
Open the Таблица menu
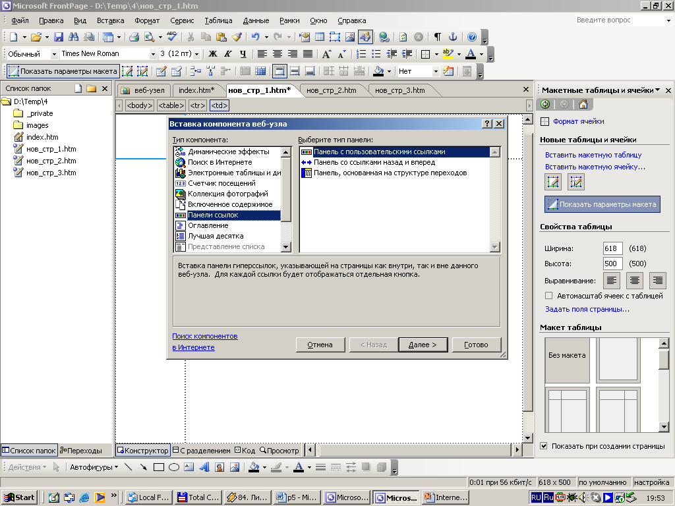(218, 20)
